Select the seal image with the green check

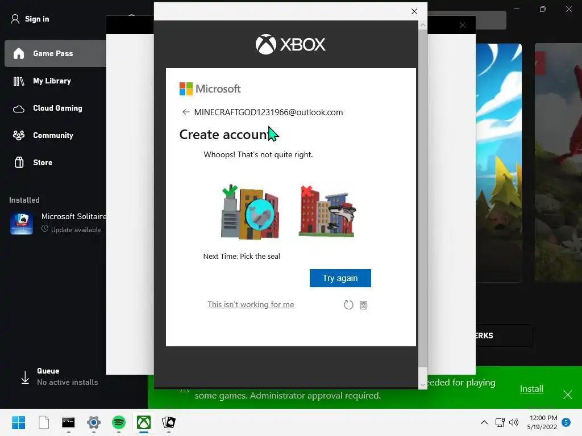250,212
